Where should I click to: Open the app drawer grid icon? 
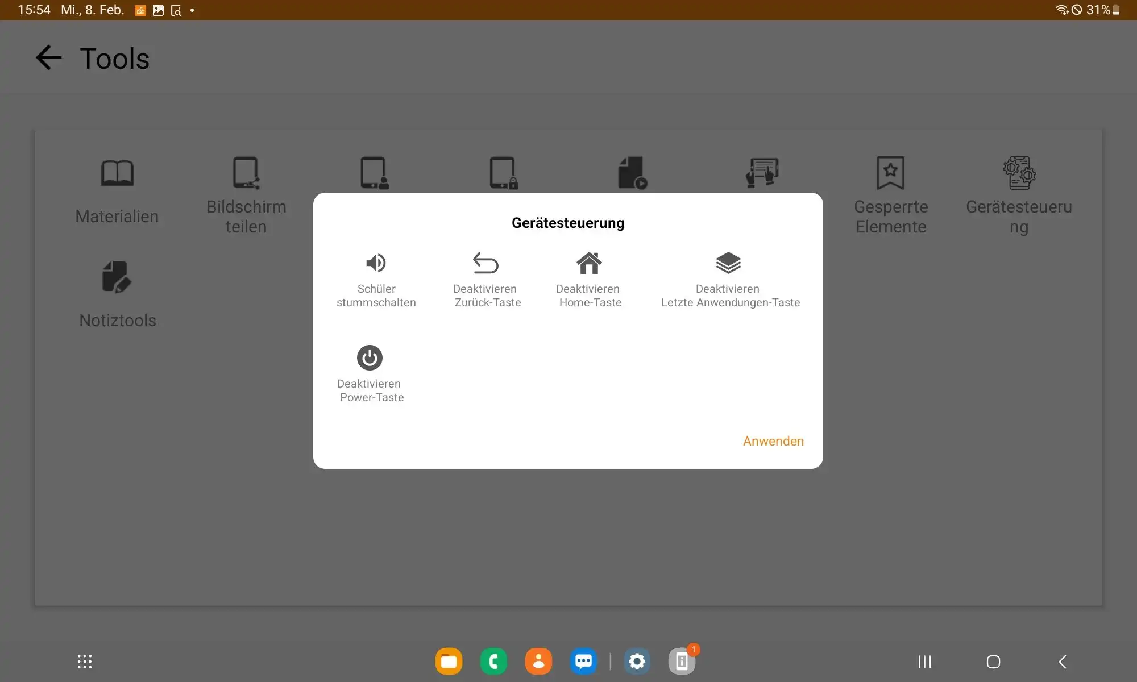pyautogui.click(x=85, y=662)
